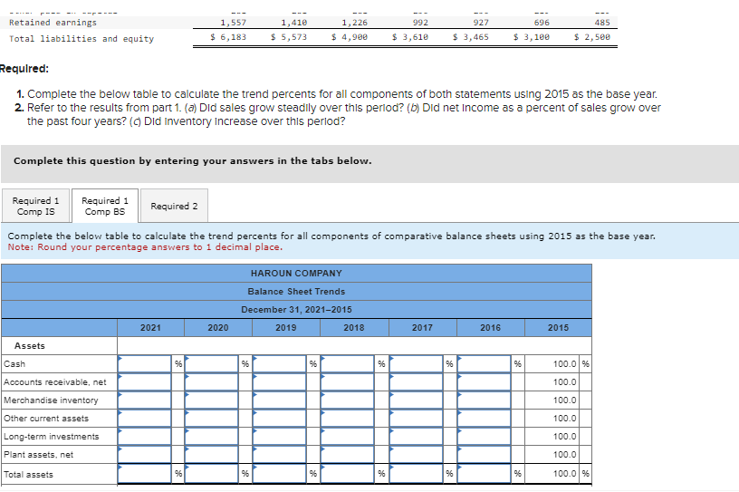Viewport: 739px width, 492px height.
Task: Focus Total assets 2016 input
Action: click(484, 474)
